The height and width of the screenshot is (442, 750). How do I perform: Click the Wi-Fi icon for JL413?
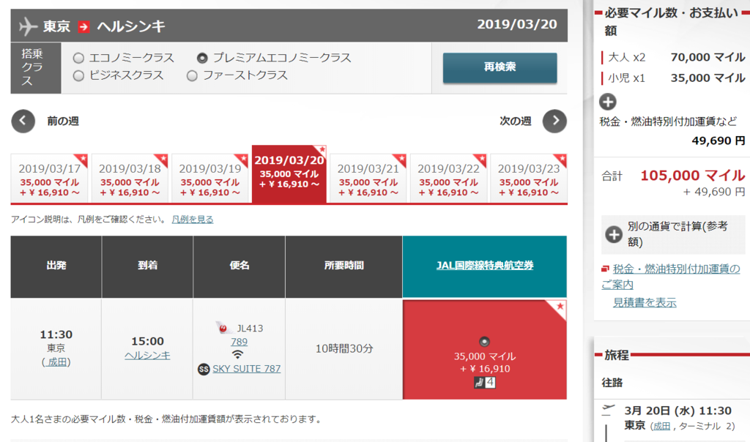(x=237, y=355)
